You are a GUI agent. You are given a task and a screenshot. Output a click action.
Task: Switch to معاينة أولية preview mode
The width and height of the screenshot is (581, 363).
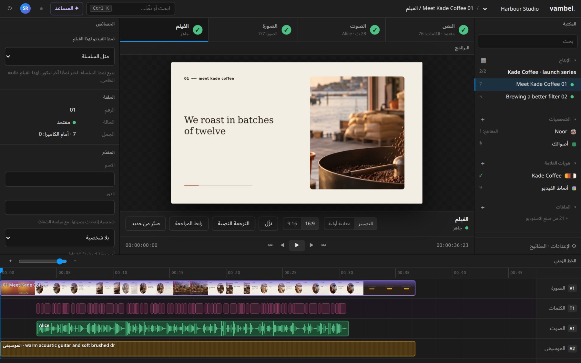coord(339,224)
